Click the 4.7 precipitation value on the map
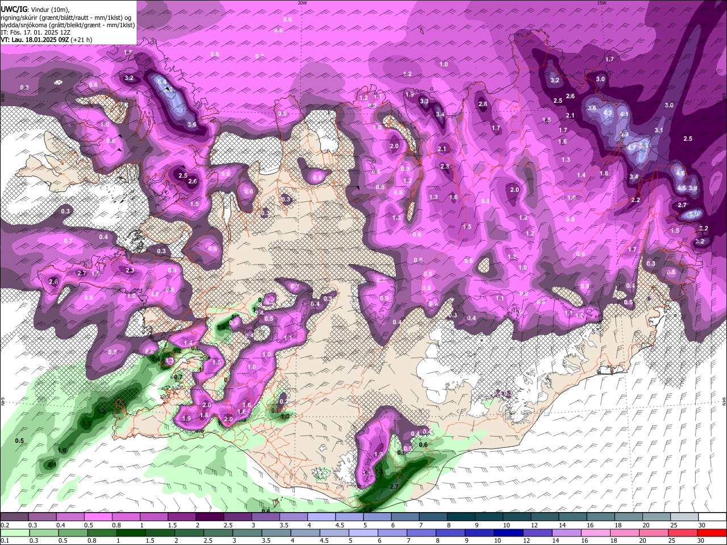Viewport: 727px width, 545px height. point(632,148)
